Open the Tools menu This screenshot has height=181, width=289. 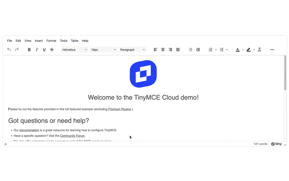coord(64,41)
